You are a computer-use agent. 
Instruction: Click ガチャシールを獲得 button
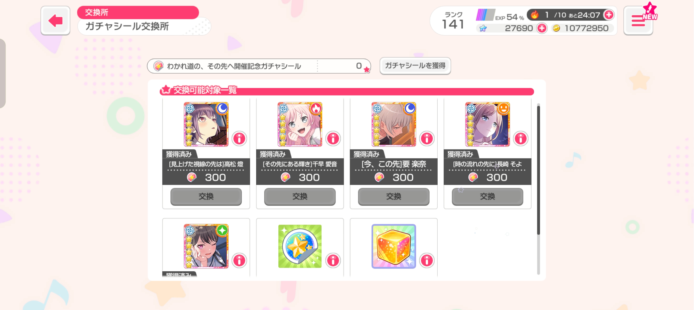pyautogui.click(x=415, y=66)
